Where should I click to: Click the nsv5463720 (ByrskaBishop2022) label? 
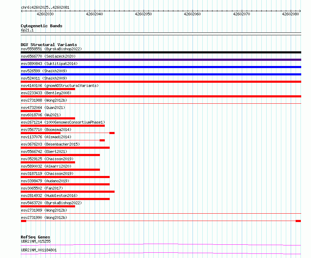click(x=51, y=203)
